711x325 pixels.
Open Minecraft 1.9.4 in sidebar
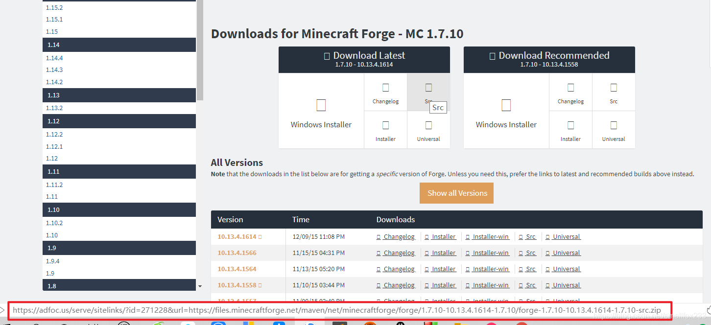53,261
